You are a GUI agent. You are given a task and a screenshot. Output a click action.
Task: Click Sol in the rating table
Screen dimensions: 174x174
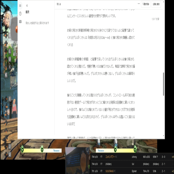click(x=133, y=164)
